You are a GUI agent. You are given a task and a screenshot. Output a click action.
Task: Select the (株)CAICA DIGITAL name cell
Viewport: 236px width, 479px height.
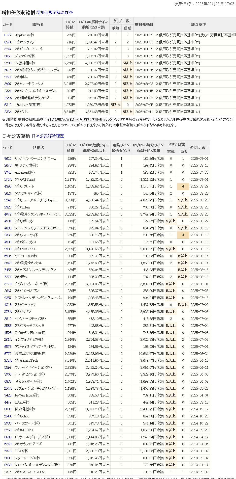[39, 472]
